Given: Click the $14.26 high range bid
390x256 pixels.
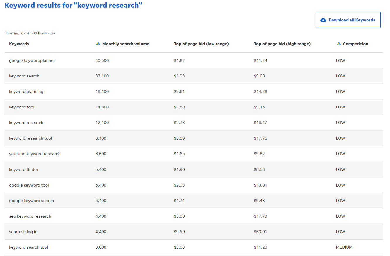Looking at the screenshot, I should [x=260, y=91].
